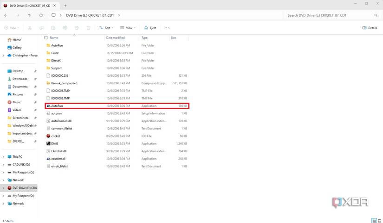Select the 0en-uk_compressed zip file
This screenshot has height=223, width=383.
[x=117, y=83]
